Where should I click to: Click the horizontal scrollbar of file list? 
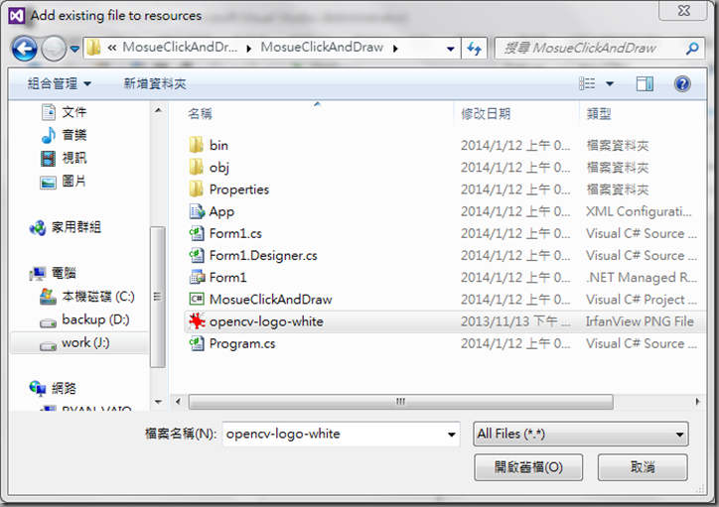400,402
